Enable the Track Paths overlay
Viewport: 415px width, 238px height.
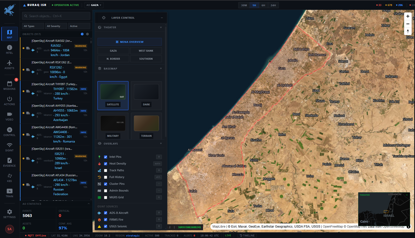(106, 170)
